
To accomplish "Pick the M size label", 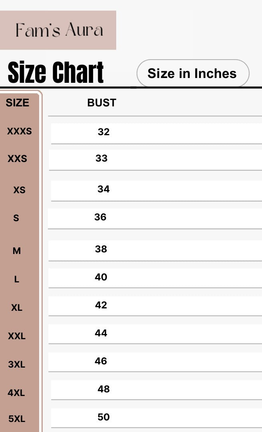I will tap(17, 251).
